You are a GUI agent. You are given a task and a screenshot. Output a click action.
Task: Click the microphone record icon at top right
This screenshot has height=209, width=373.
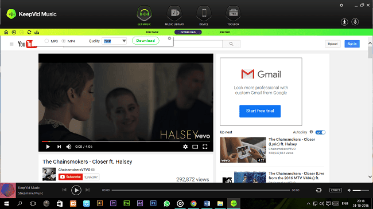pos(355,22)
